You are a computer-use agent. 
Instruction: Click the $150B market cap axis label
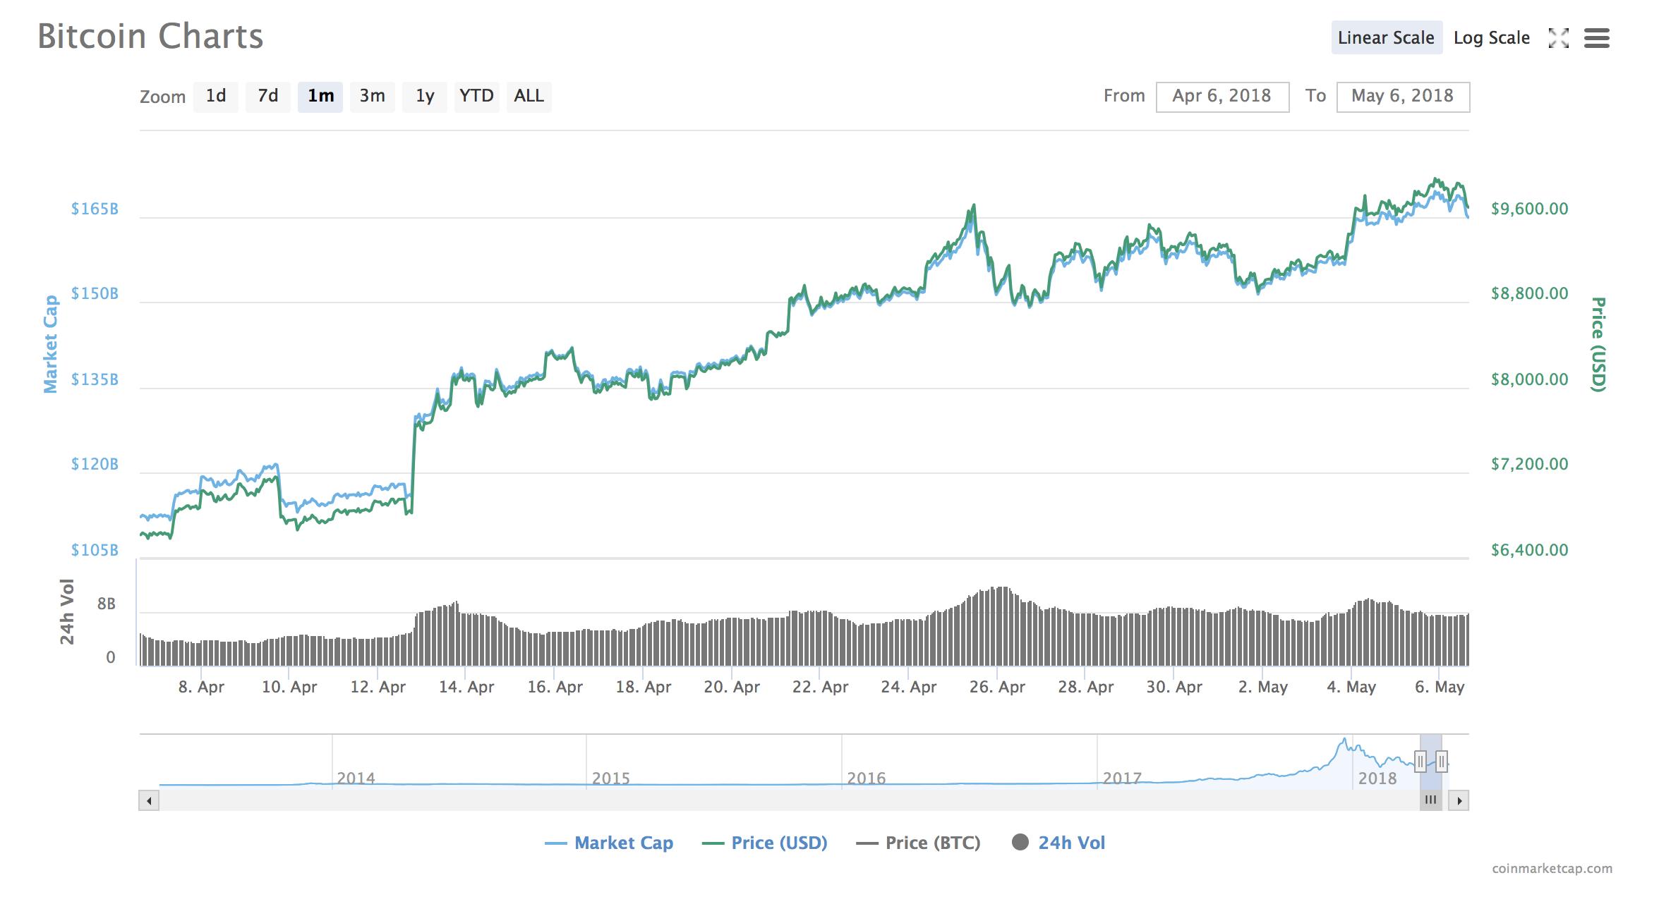pos(95,294)
